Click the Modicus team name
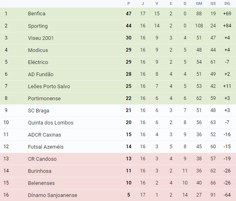Image resolution: width=236 pixels, height=201 pixels. click(x=38, y=50)
